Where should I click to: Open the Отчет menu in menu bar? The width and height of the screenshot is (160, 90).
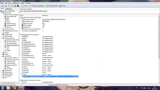[10, 3]
